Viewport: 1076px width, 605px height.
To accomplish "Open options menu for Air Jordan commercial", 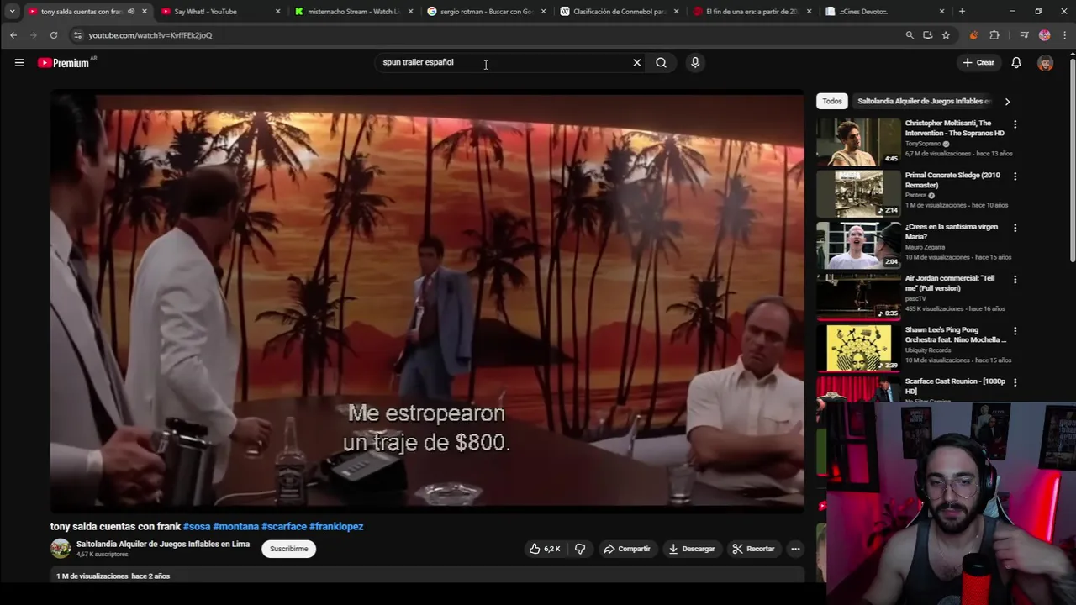I will (1015, 279).
